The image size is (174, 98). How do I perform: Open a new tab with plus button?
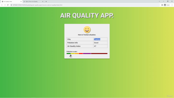[46, 2]
